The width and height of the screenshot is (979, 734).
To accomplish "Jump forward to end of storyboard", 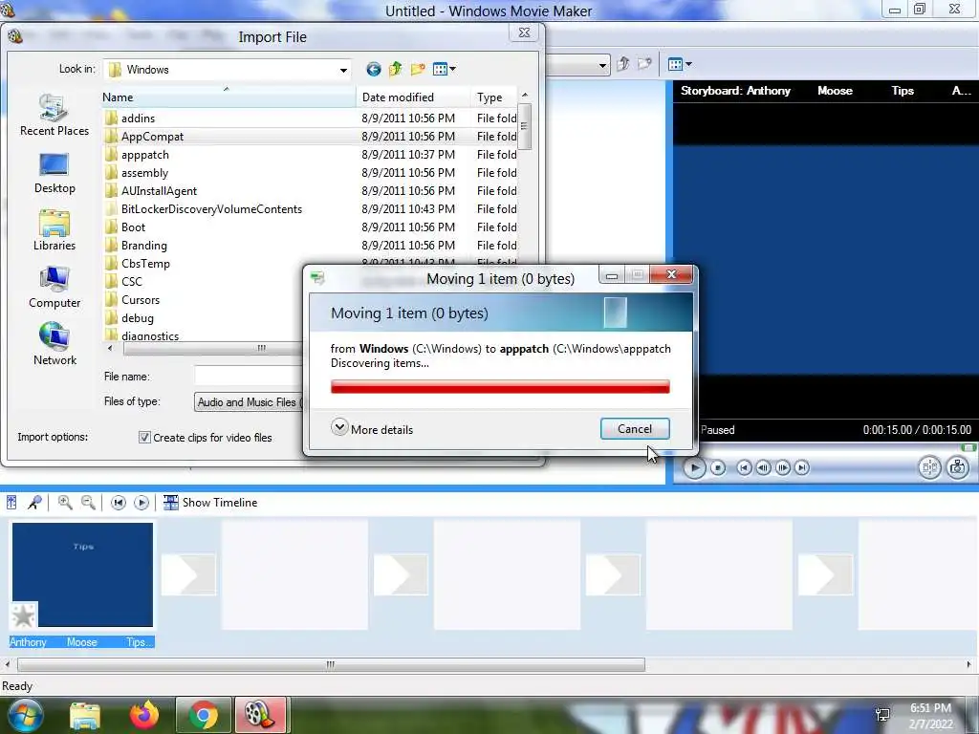I will [x=802, y=467].
